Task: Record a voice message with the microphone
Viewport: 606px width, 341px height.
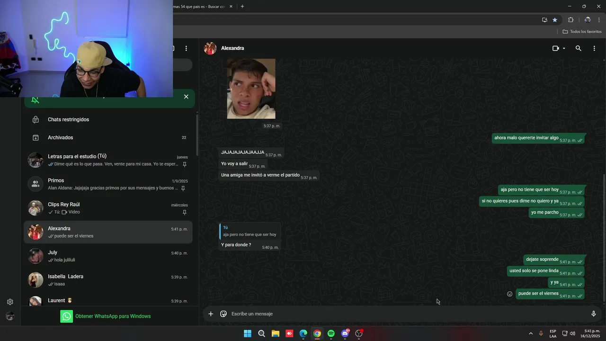Action: 594,314
